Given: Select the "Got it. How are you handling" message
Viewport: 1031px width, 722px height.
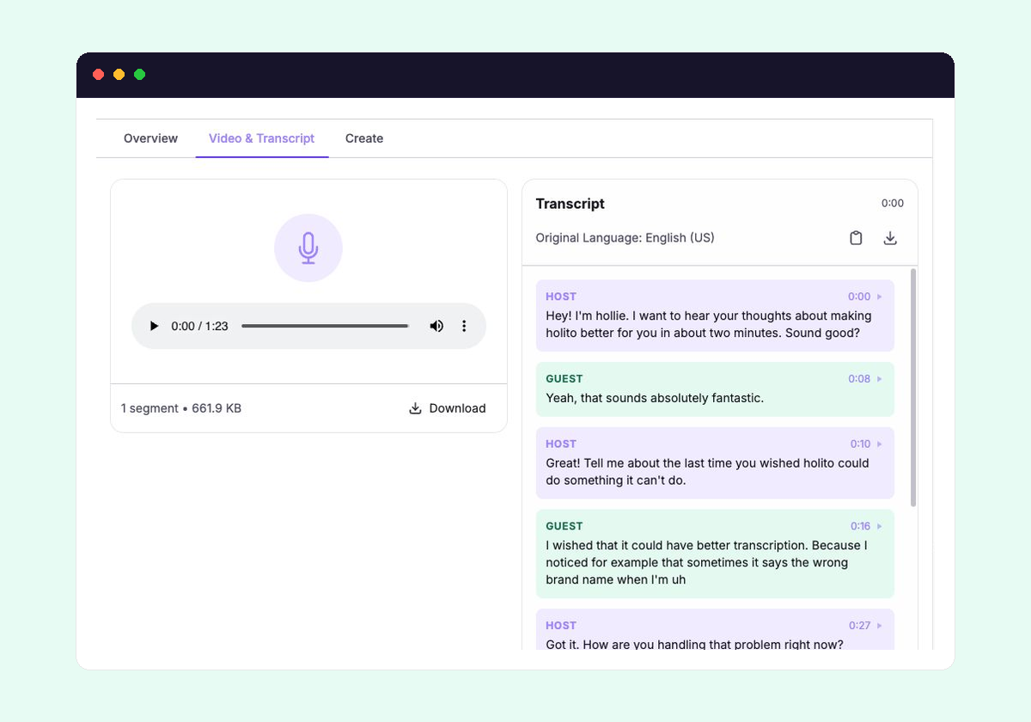Looking at the screenshot, I should [715, 630].
